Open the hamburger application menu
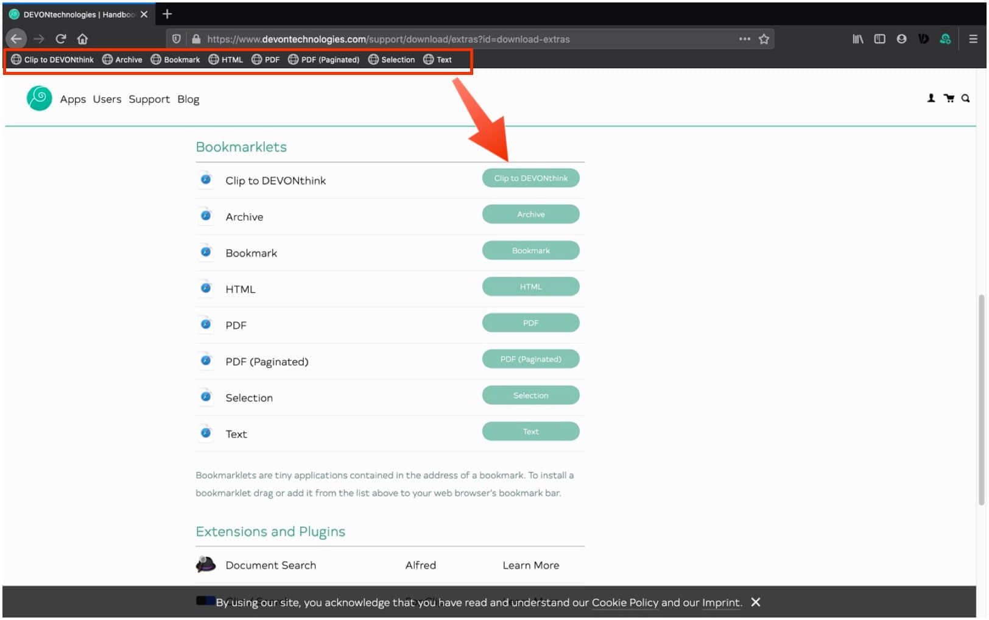This screenshot has width=989, height=620. coord(973,39)
